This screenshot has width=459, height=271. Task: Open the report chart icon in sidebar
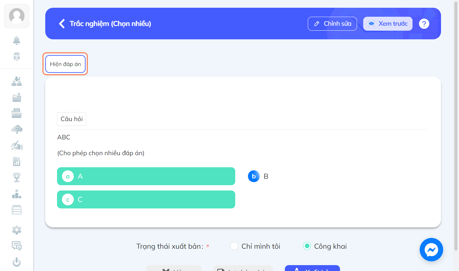tap(17, 162)
